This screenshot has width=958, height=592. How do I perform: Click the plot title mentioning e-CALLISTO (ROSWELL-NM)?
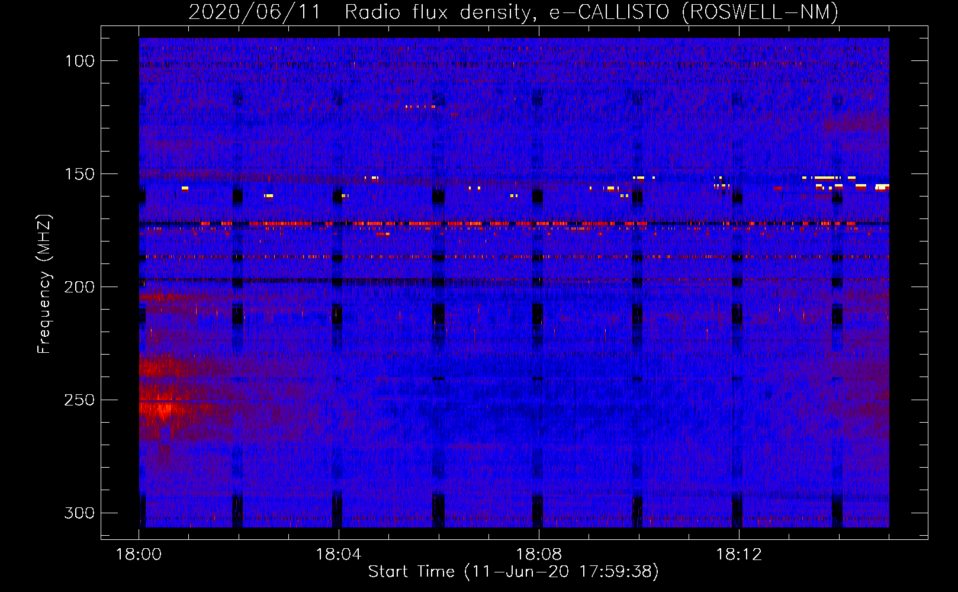tap(513, 12)
